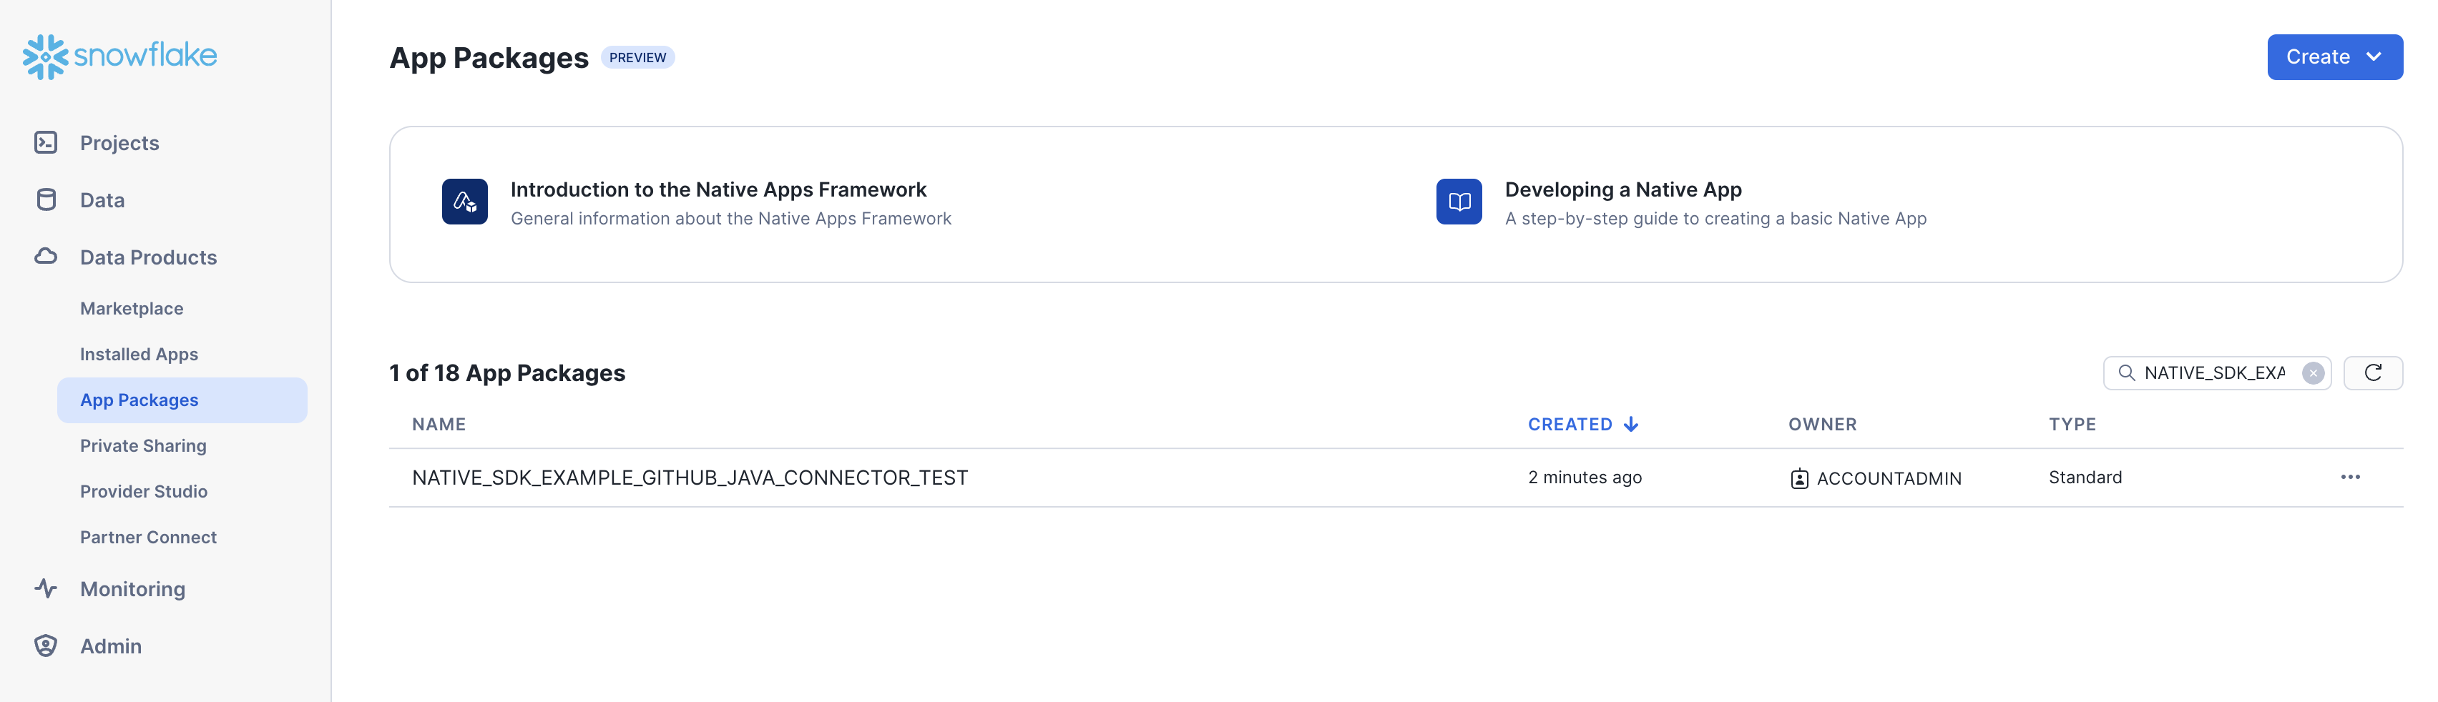Open Projects via its terminal icon
This screenshot has width=2438, height=702.
point(46,143)
